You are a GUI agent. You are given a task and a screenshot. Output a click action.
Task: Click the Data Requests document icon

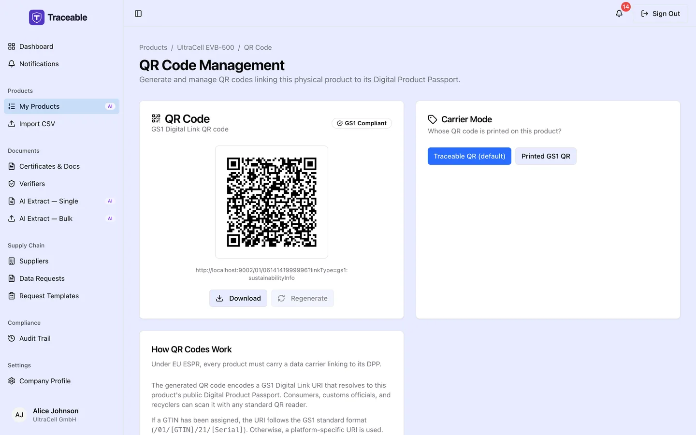12,278
